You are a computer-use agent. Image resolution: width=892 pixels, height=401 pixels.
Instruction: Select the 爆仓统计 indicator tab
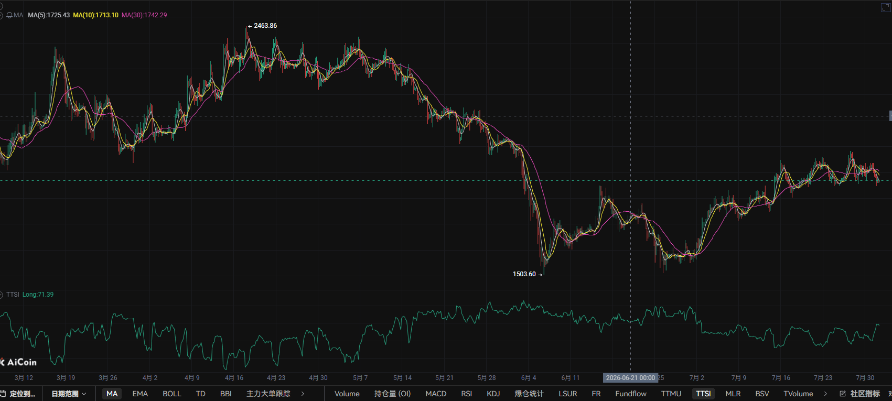[529, 394]
